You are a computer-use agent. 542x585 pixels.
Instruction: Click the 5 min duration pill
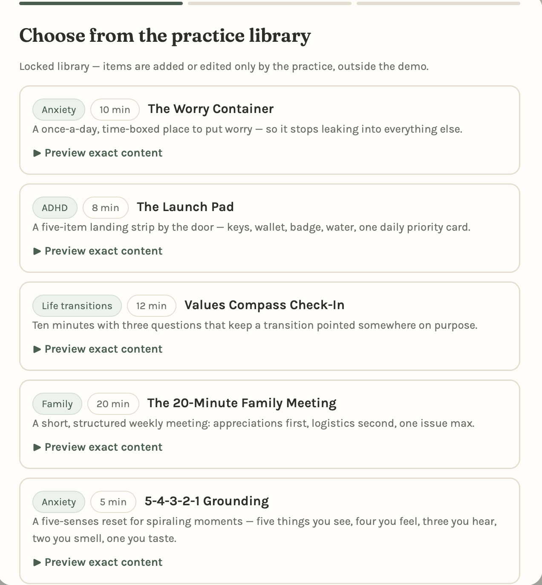[113, 502]
